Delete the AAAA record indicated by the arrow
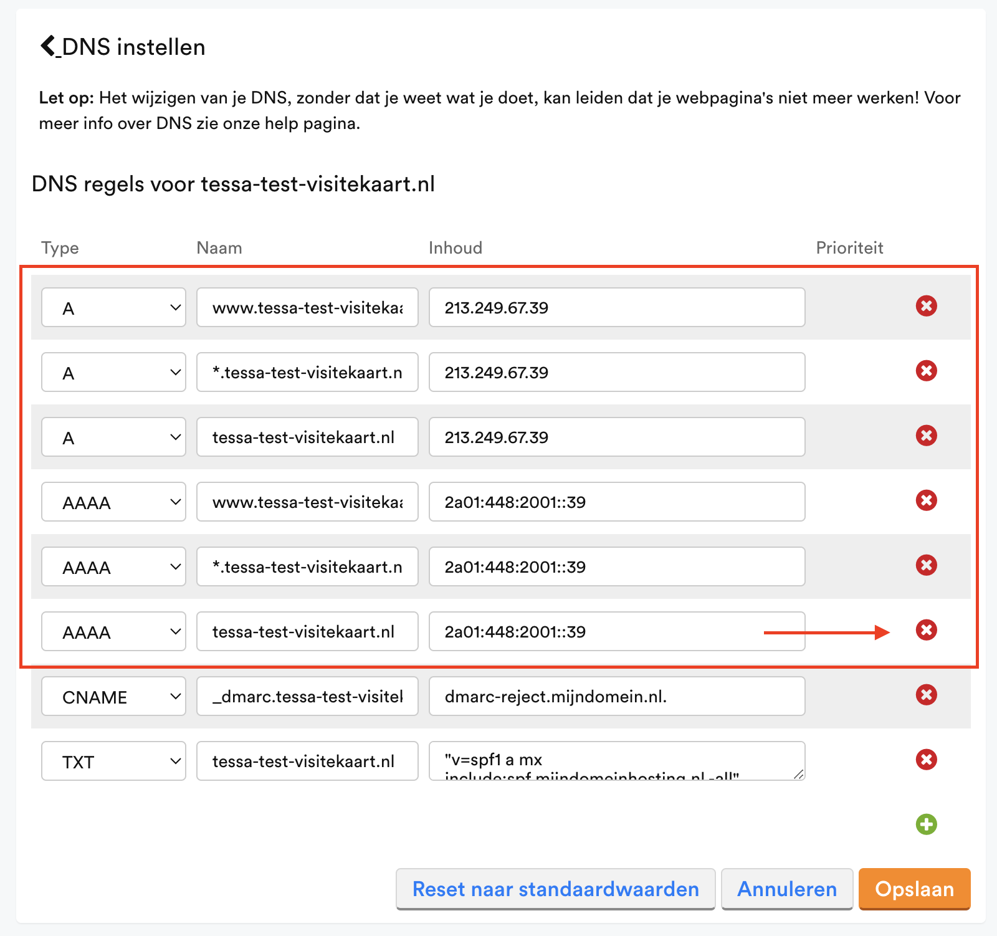 [x=927, y=631]
